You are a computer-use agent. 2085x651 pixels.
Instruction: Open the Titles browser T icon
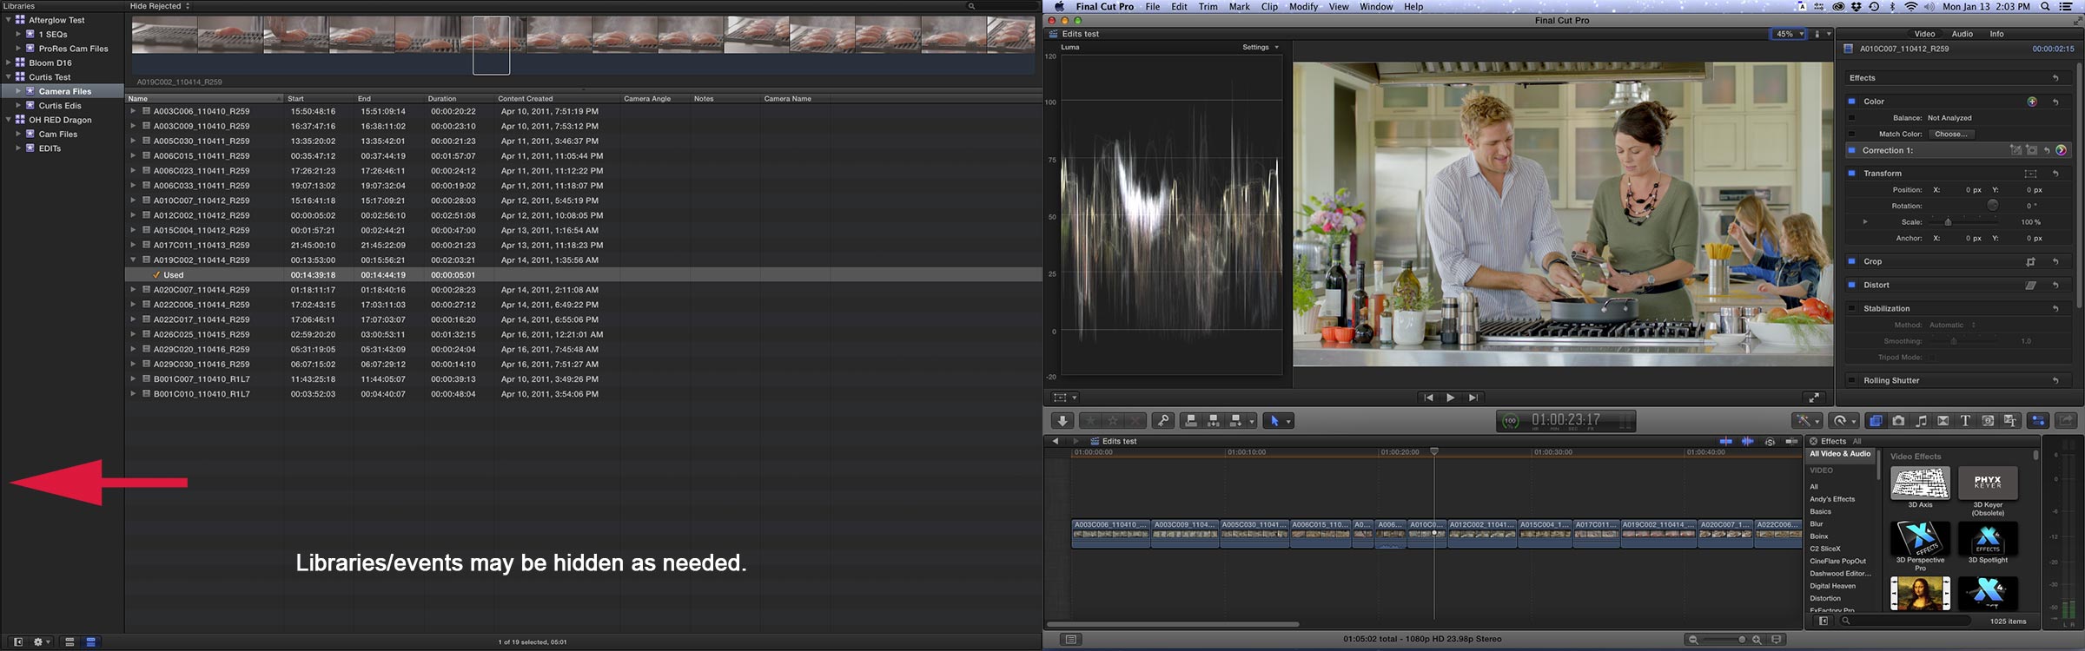(x=1965, y=421)
